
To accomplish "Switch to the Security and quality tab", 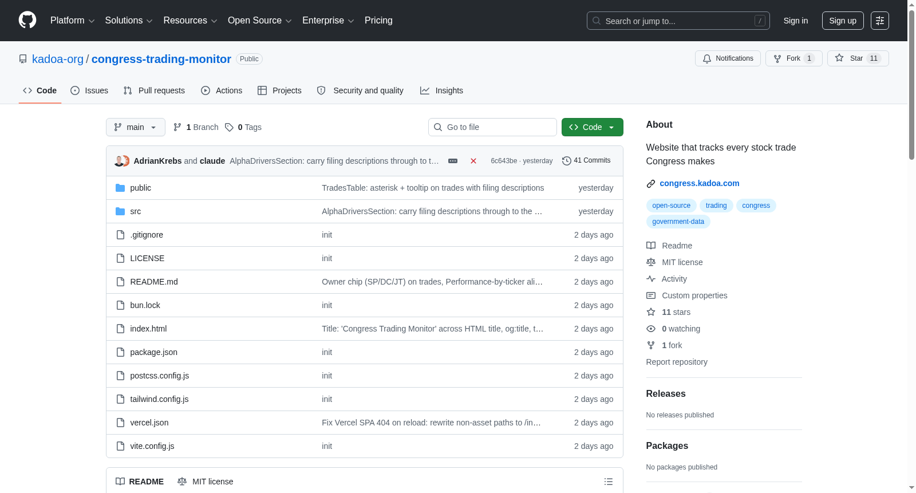I will 360,90.
